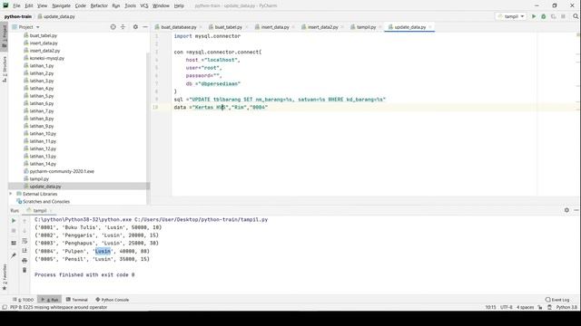Viewport: 581px width, 326px height.
Task: Select latihan_1.py in project tree
Action: coord(42,66)
